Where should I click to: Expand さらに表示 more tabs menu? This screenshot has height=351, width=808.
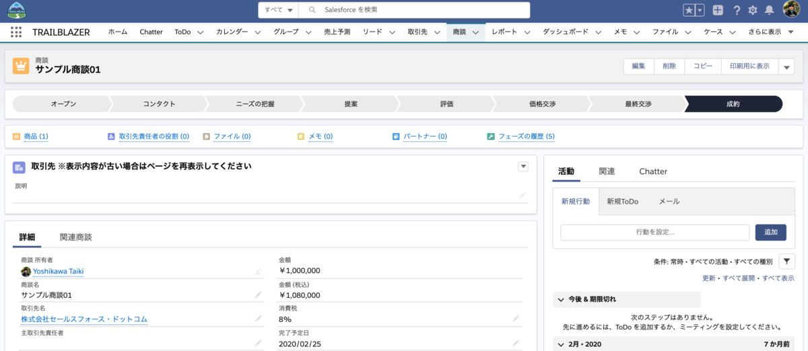click(771, 32)
